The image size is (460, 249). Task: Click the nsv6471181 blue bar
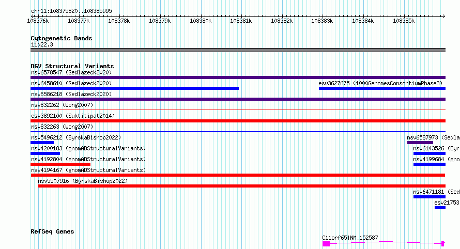pyautogui.click(x=430, y=197)
